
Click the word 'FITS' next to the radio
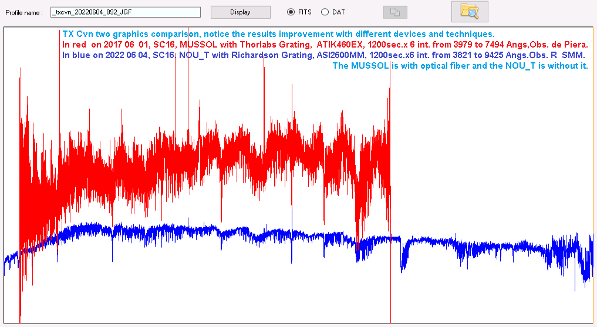tap(305, 12)
